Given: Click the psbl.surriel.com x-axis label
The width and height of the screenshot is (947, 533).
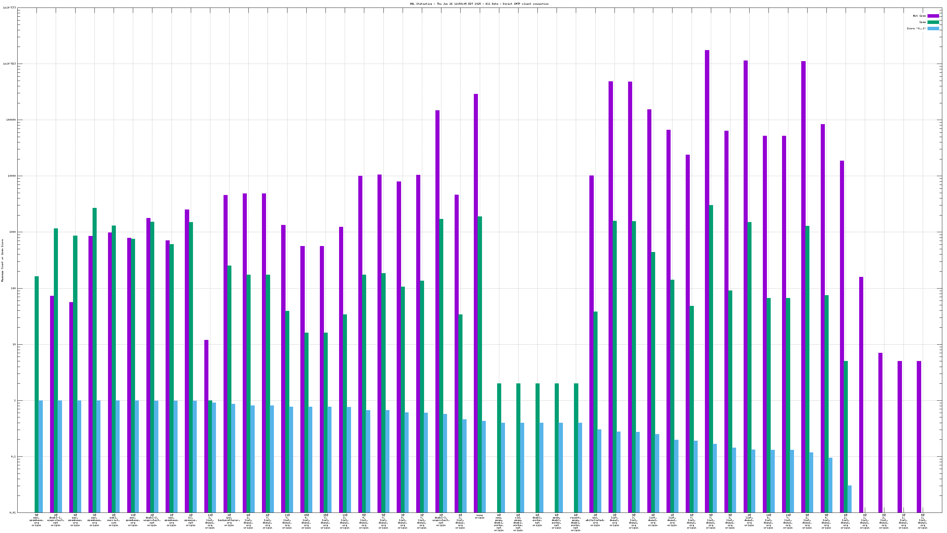Looking at the screenshot, I should coord(114,520).
